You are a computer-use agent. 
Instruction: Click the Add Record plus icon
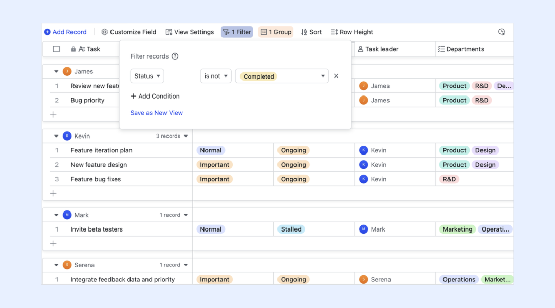point(47,32)
